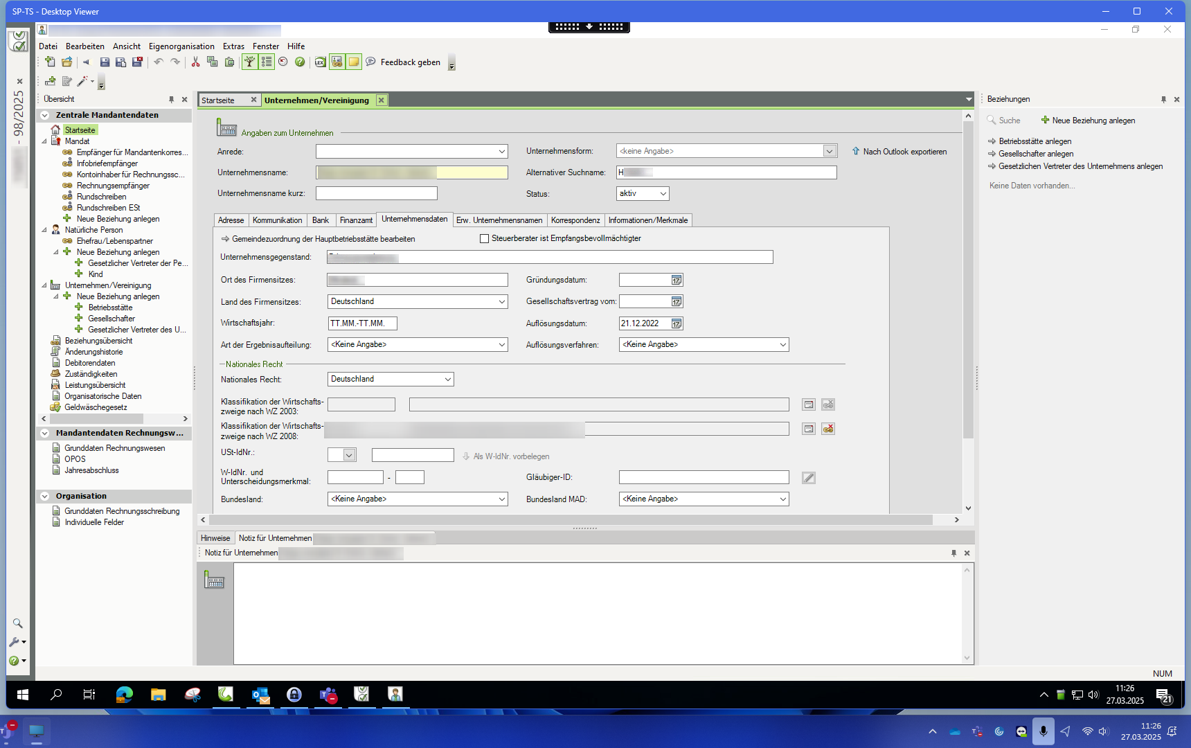Switch to the Finanzamt tab

(x=356, y=220)
